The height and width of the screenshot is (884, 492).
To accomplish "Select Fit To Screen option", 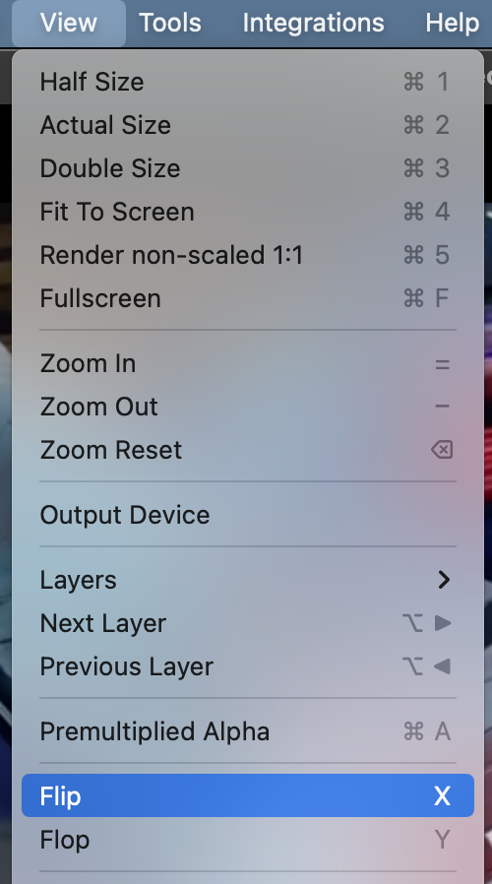I will click(x=247, y=212).
